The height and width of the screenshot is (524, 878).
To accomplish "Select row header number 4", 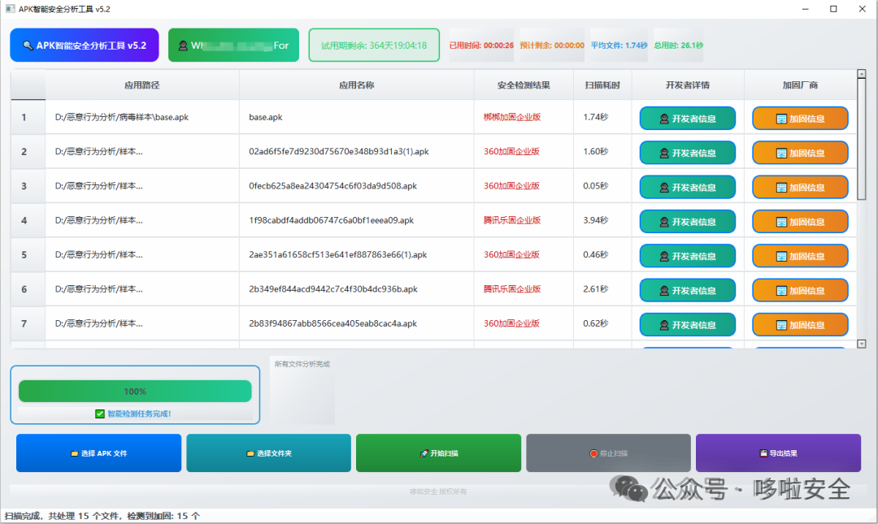I will pyautogui.click(x=28, y=220).
